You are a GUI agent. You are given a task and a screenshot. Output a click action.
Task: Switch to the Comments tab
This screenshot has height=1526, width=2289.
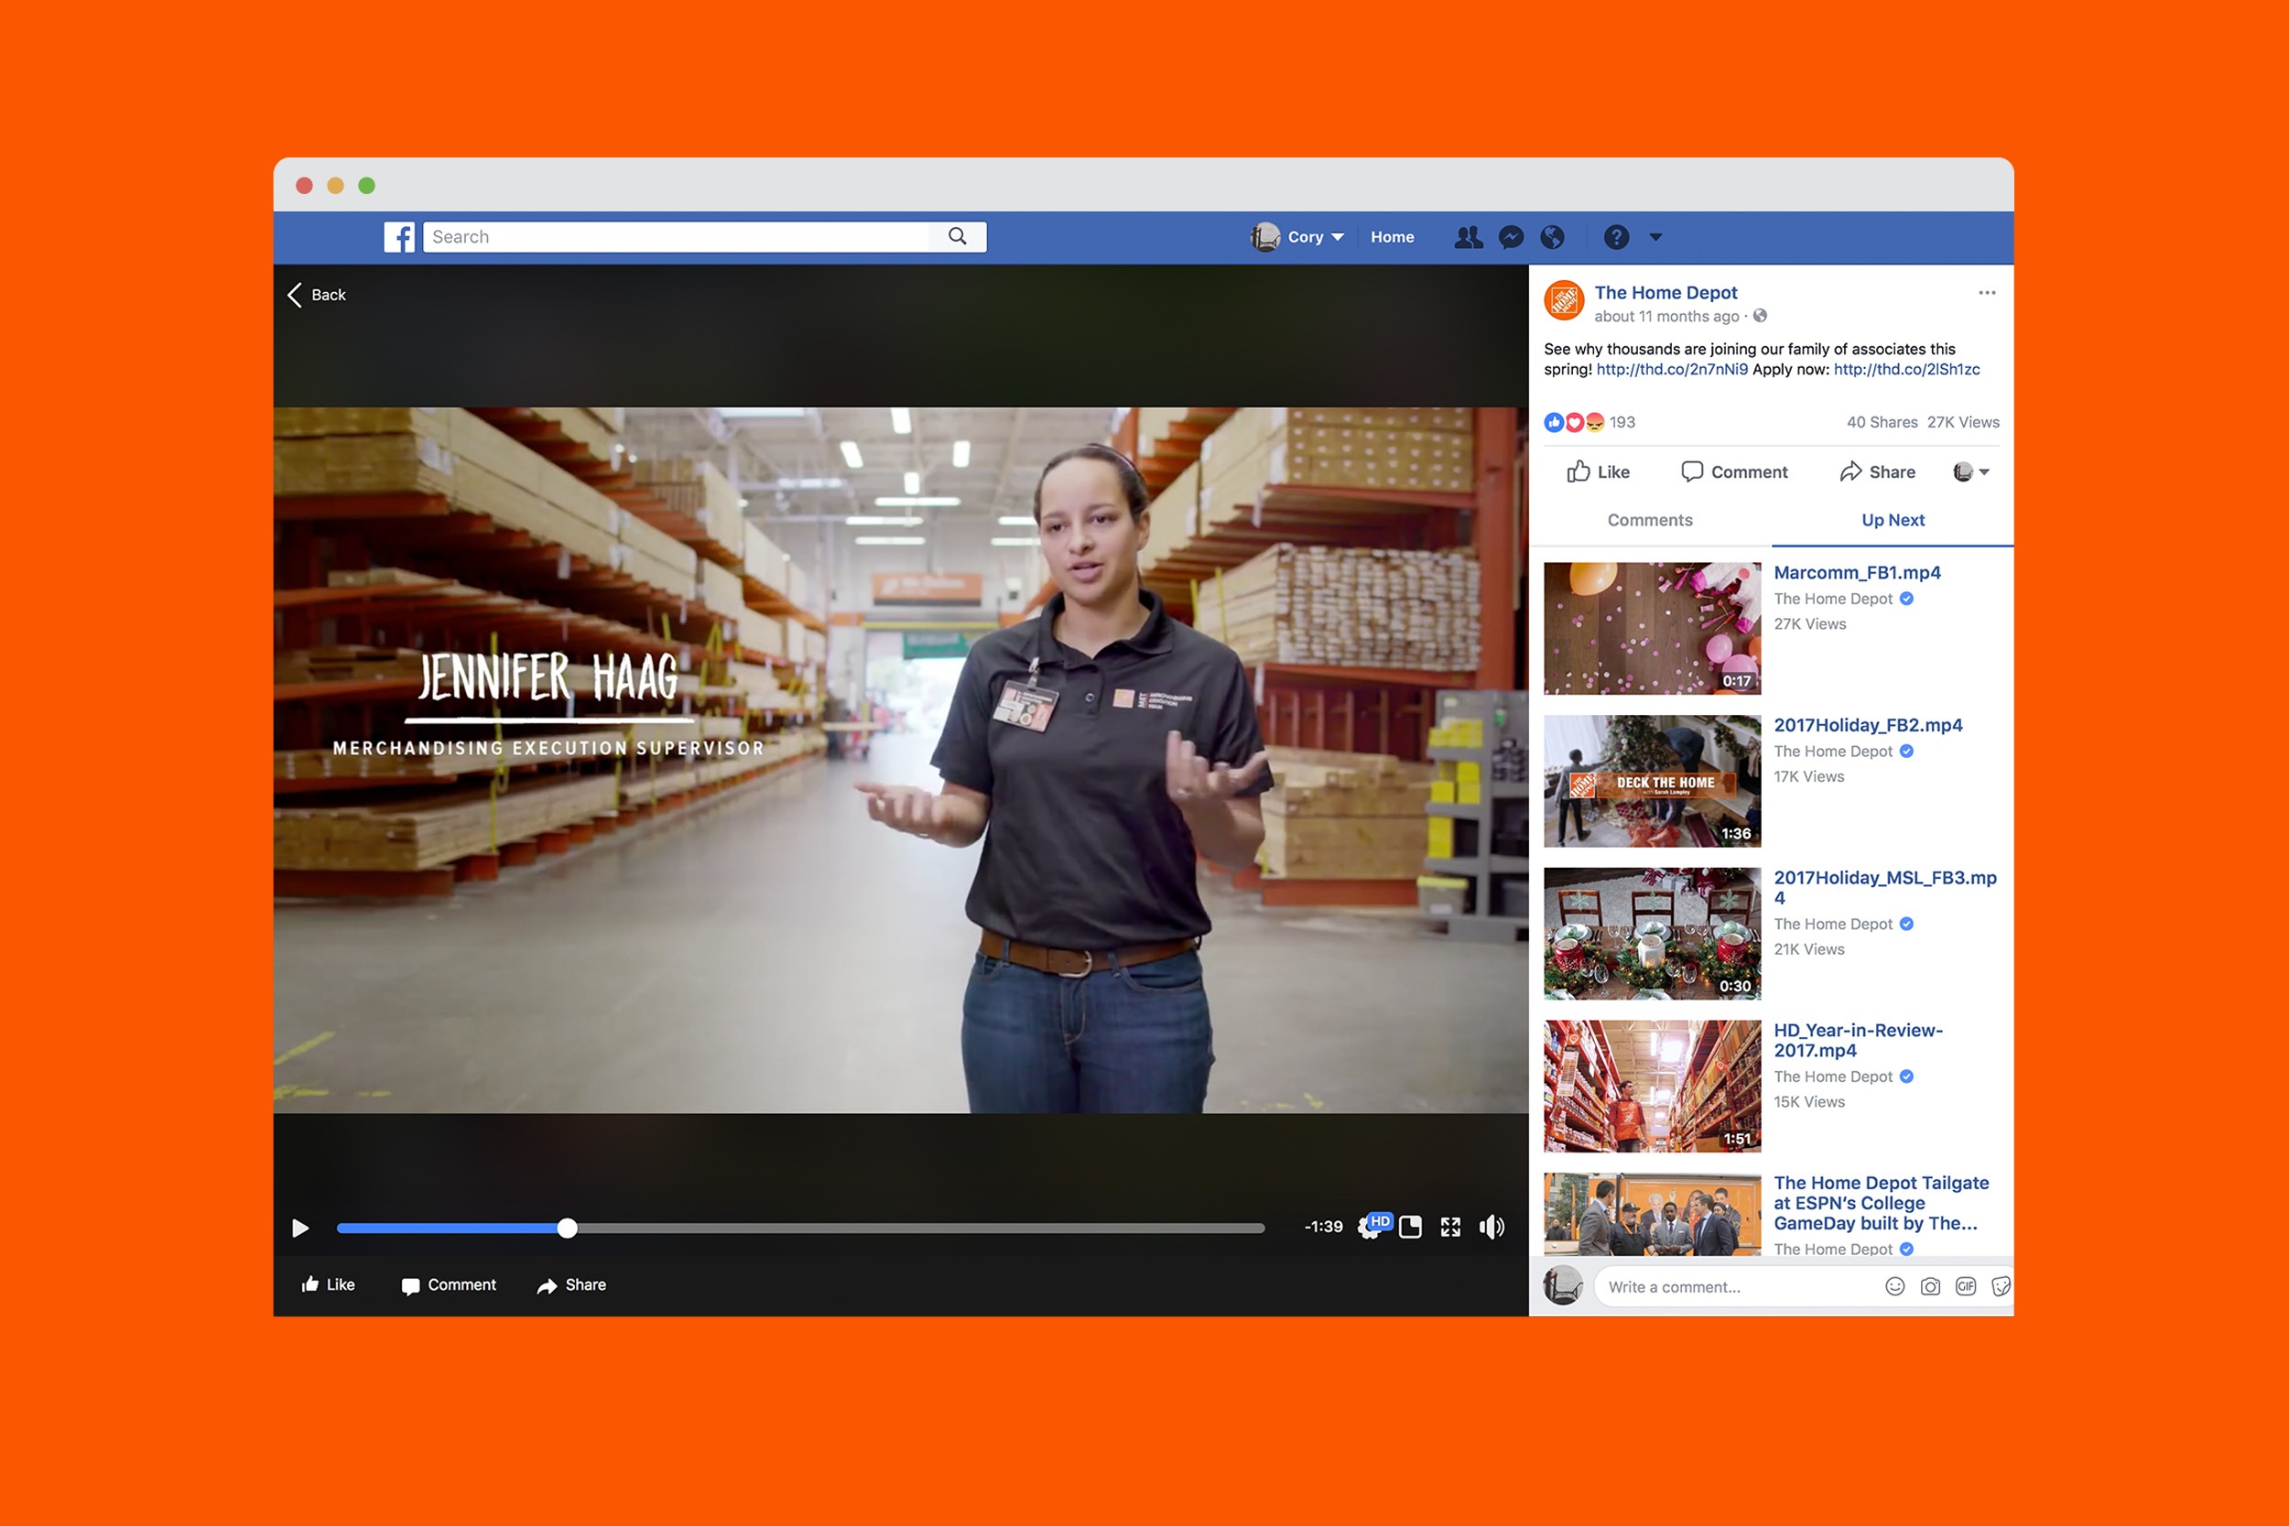tap(1650, 520)
